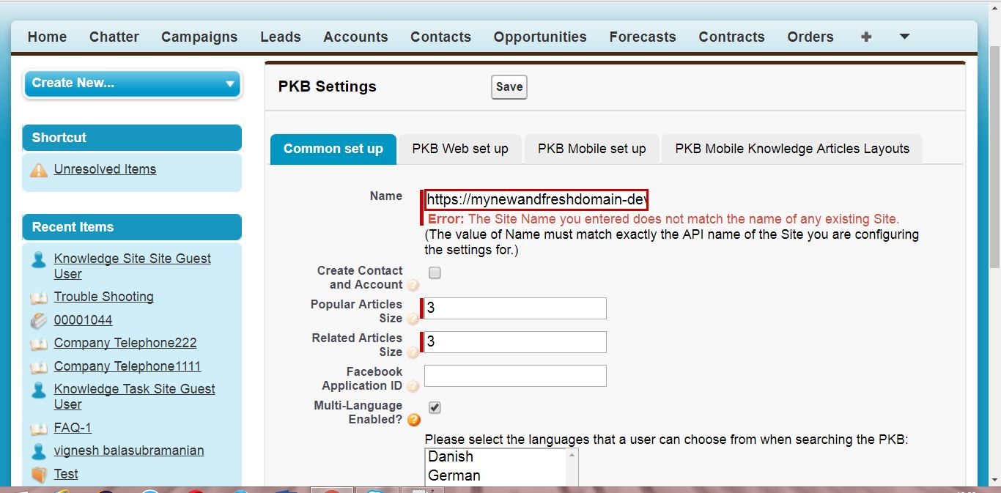Click the folder icon beside Test

39,475
